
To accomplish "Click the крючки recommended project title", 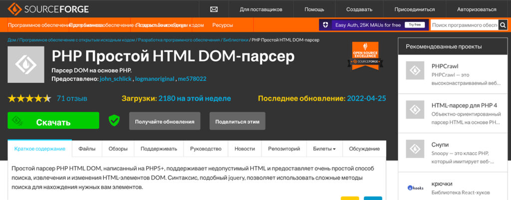I will 442,184.
